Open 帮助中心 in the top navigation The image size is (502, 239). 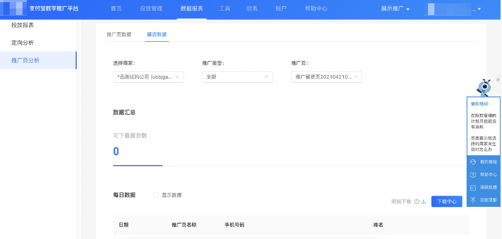point(316,9)
